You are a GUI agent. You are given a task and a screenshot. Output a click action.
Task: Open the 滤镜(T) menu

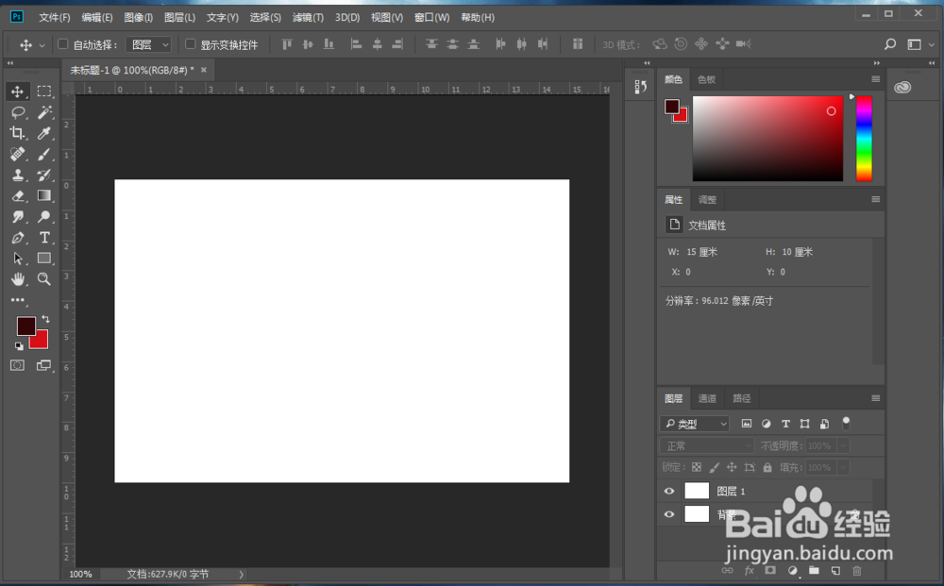tap(308, 17)
